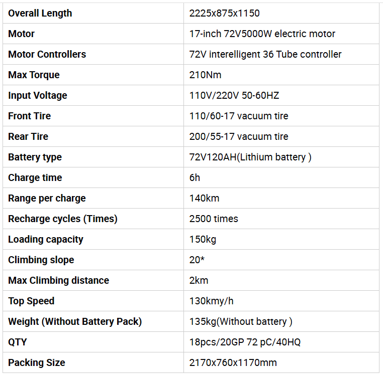Select the 2225x875x1150 dimensions value
383x375 pixels.
(x=224, y=14)
